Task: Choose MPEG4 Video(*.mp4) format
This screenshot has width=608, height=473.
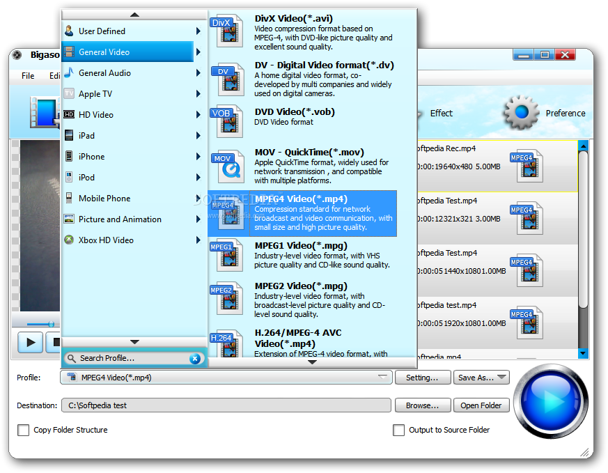Action: coord(302,213)
